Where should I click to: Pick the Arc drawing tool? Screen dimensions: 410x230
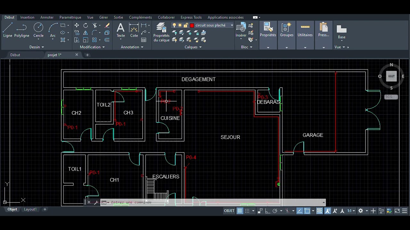(x=53, y=30)
